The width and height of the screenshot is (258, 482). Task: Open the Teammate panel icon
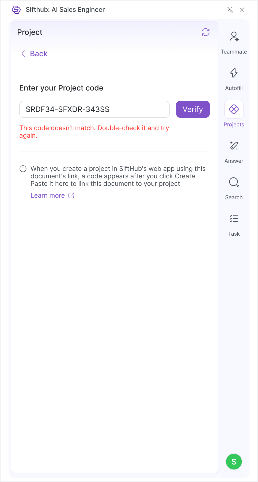(234, 37)
